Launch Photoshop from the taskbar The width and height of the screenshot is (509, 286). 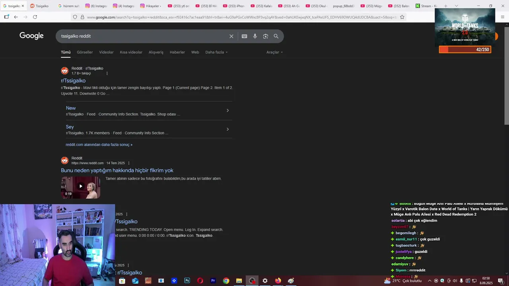click(187, 281)
